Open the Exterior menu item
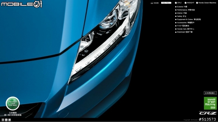Screen dimensions: 218x122 (181, 7)
